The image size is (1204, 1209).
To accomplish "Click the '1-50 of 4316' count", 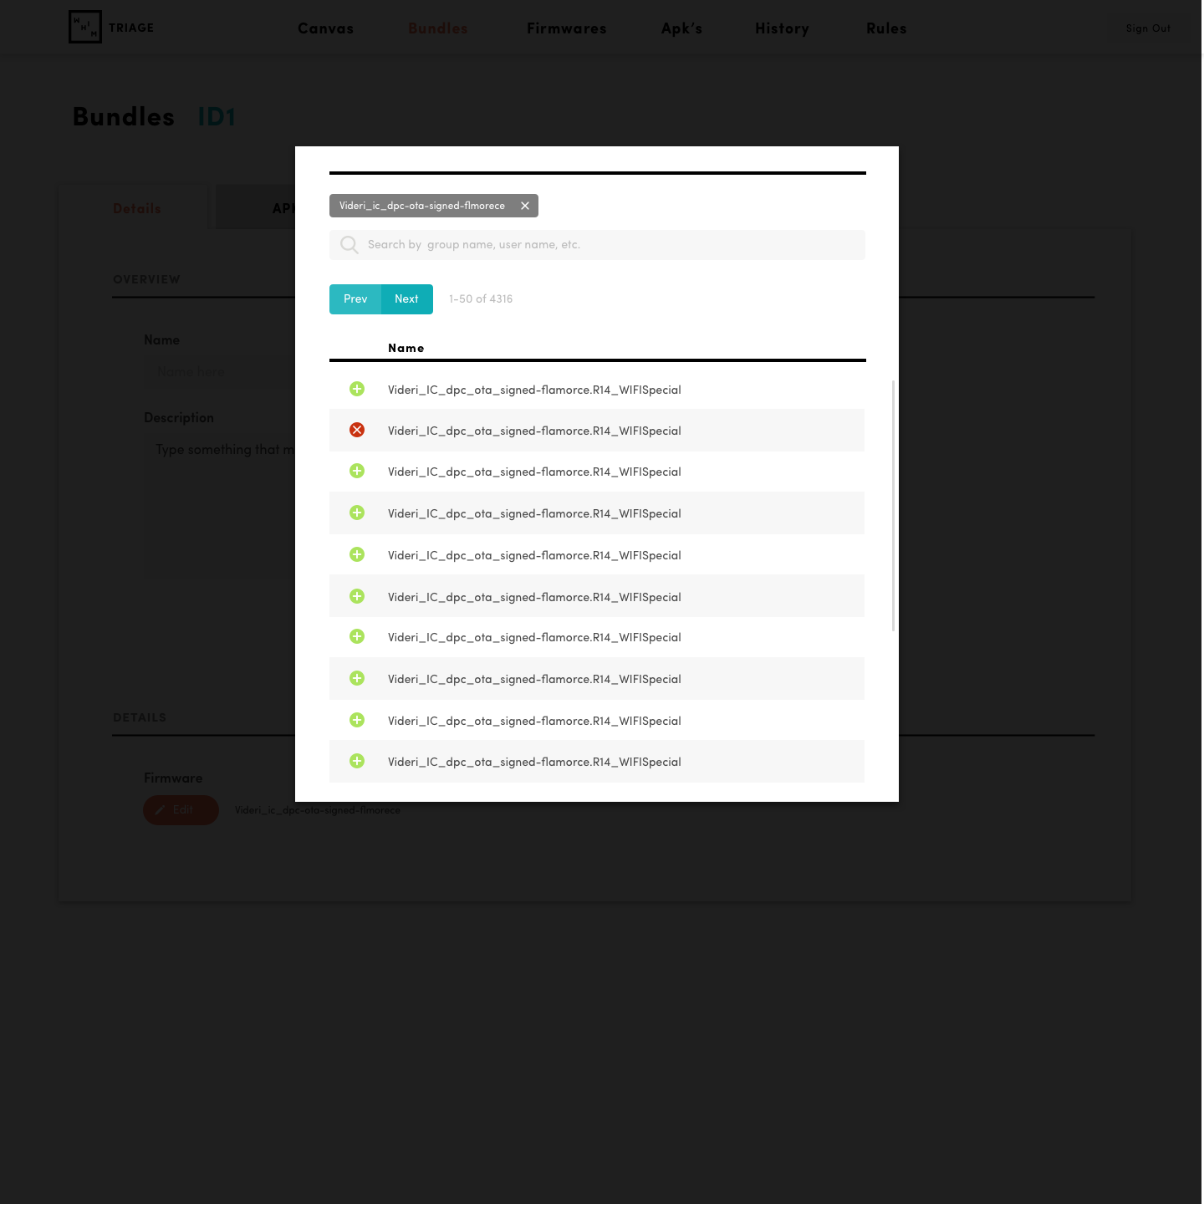I will [x=481, y=299].
